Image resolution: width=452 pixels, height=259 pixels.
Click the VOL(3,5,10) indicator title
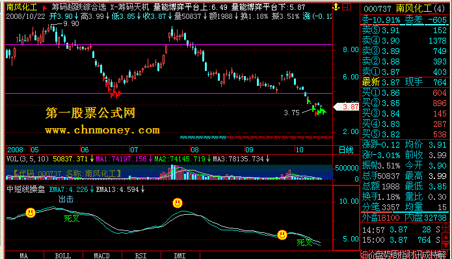pos(28,159)
